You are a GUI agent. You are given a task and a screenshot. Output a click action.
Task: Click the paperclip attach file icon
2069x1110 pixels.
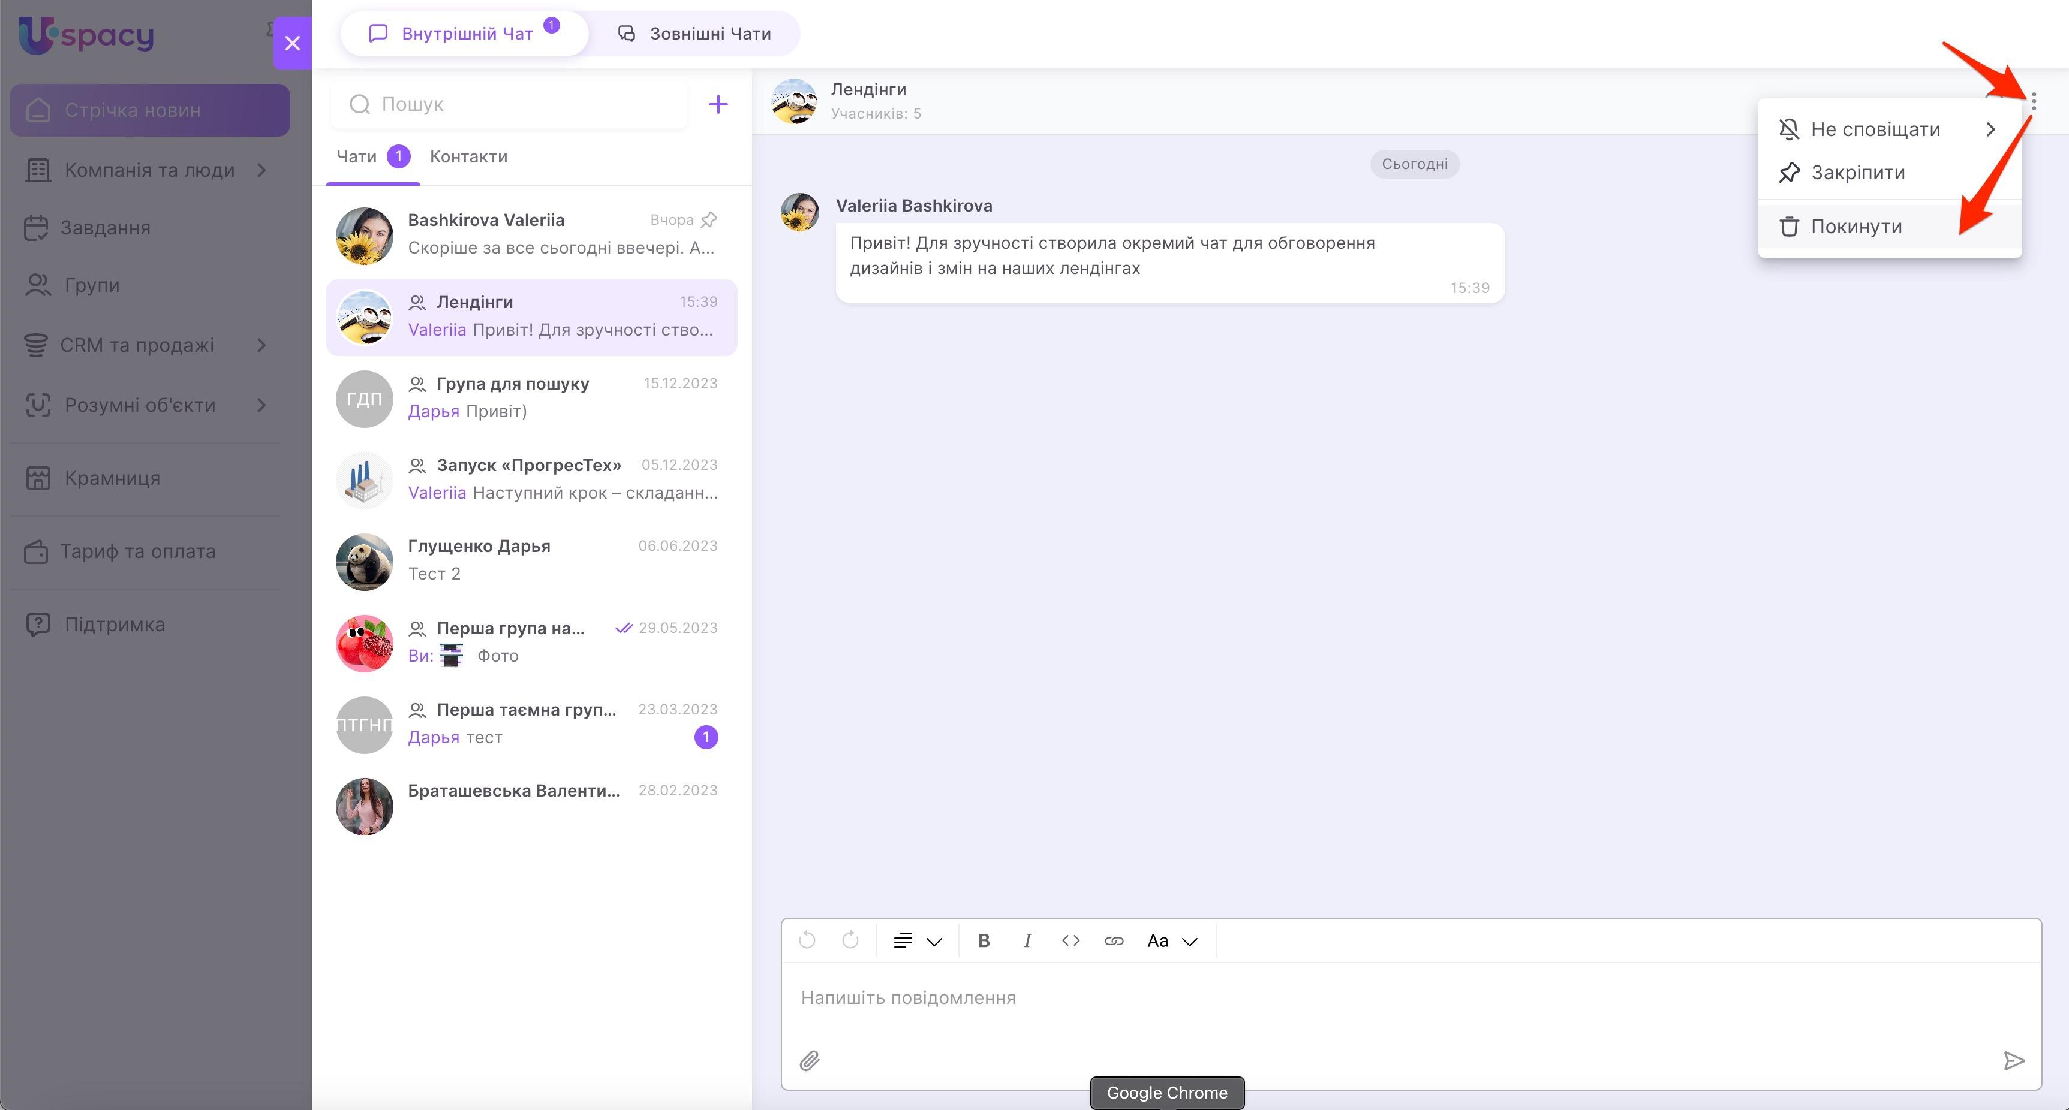point(809,1060)
